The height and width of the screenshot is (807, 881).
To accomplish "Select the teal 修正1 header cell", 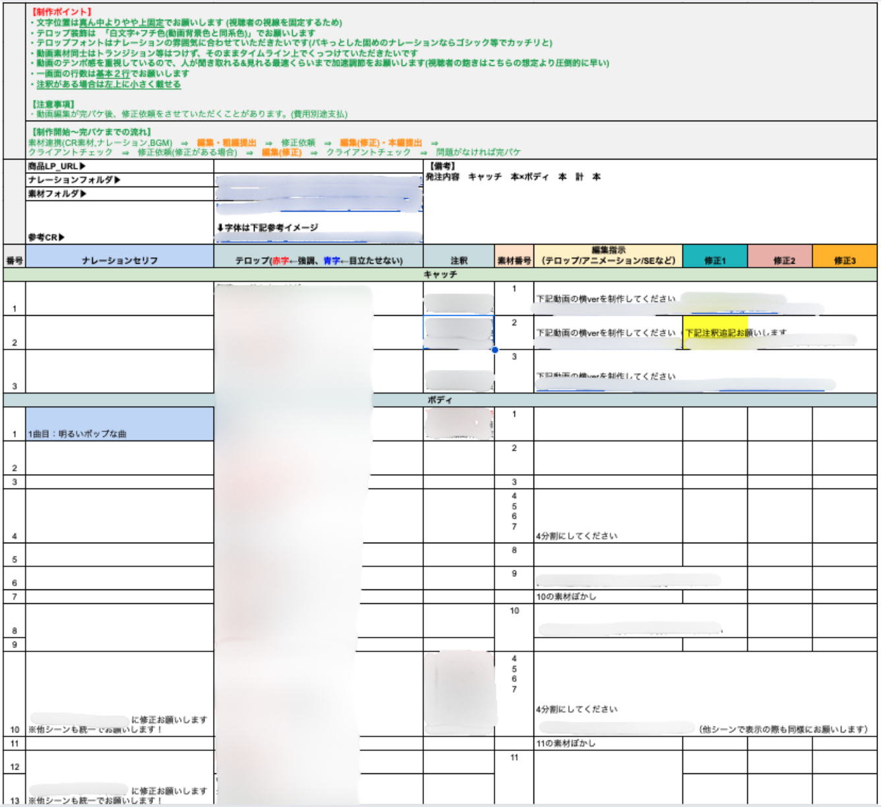I will pos(715,260).
